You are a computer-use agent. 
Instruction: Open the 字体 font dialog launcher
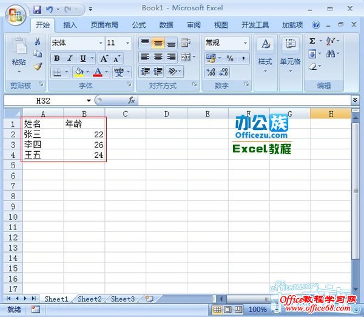pyautogui.click(x=129, y=84)
